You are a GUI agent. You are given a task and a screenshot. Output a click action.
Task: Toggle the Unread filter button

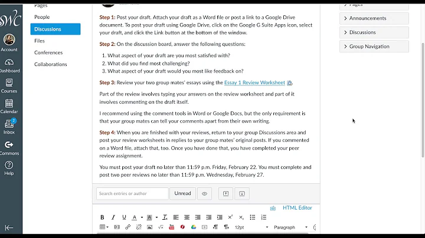tap(182, 193)
